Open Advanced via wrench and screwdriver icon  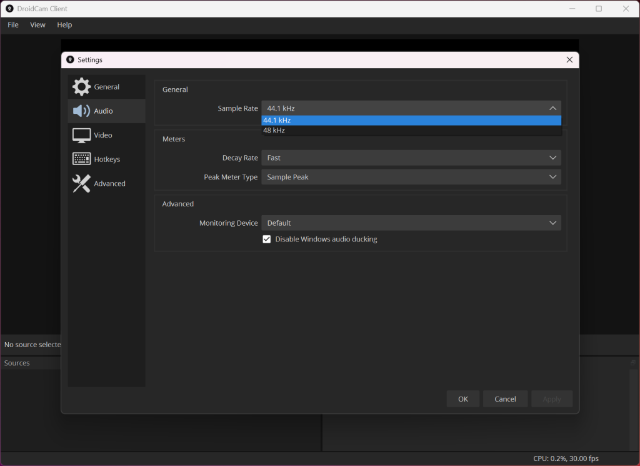(x=81, y=183)
